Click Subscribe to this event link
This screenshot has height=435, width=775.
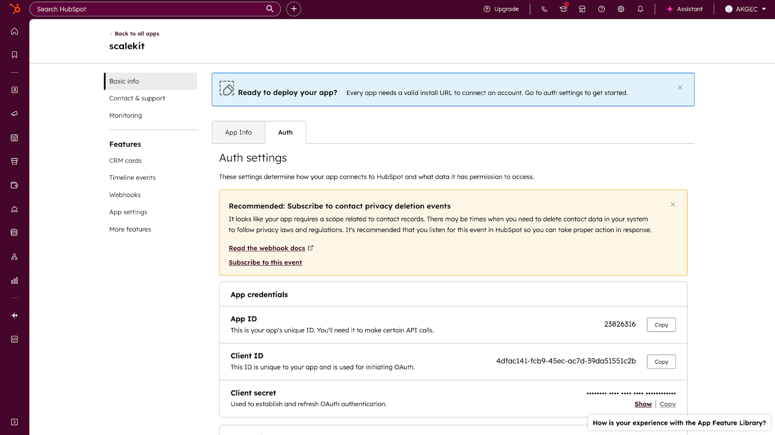click(265, 263)
